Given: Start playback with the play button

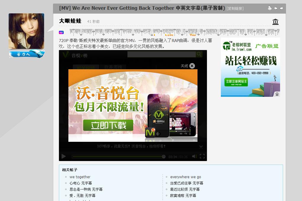Looking at the screenshot, I should tap(63, 156).
